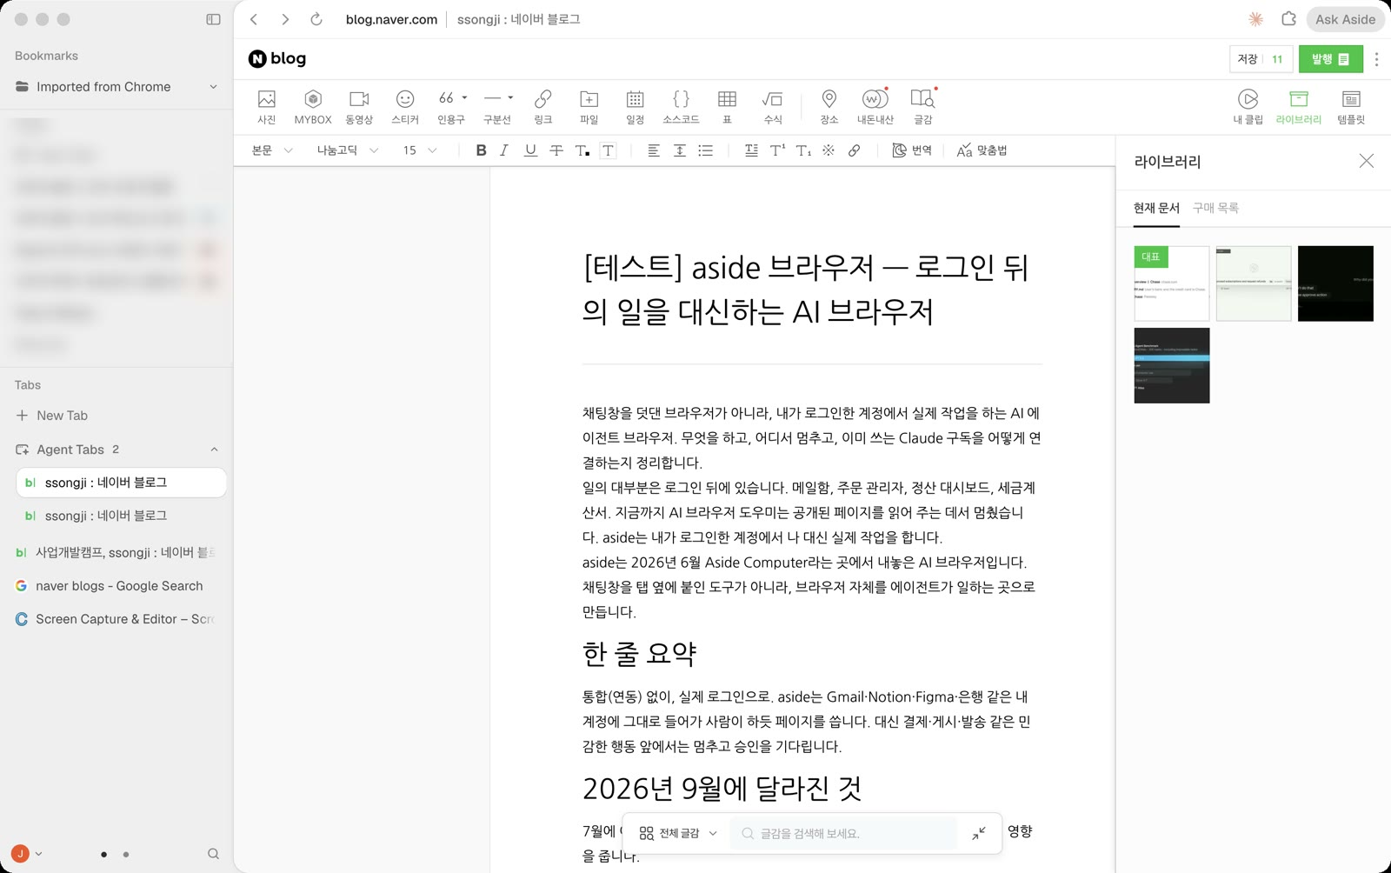Open the 본문 paragraph style dropdown
The image size is (1391, 873).
point(272,150)
